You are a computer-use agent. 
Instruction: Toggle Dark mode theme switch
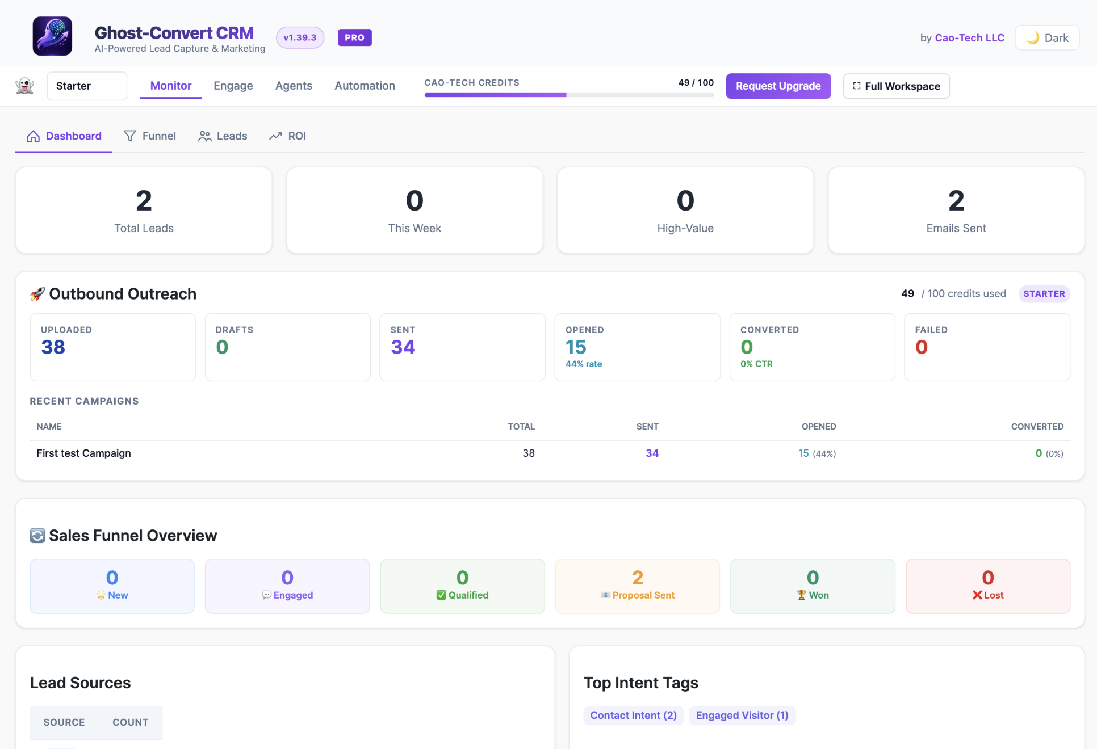click(1047, 38)
